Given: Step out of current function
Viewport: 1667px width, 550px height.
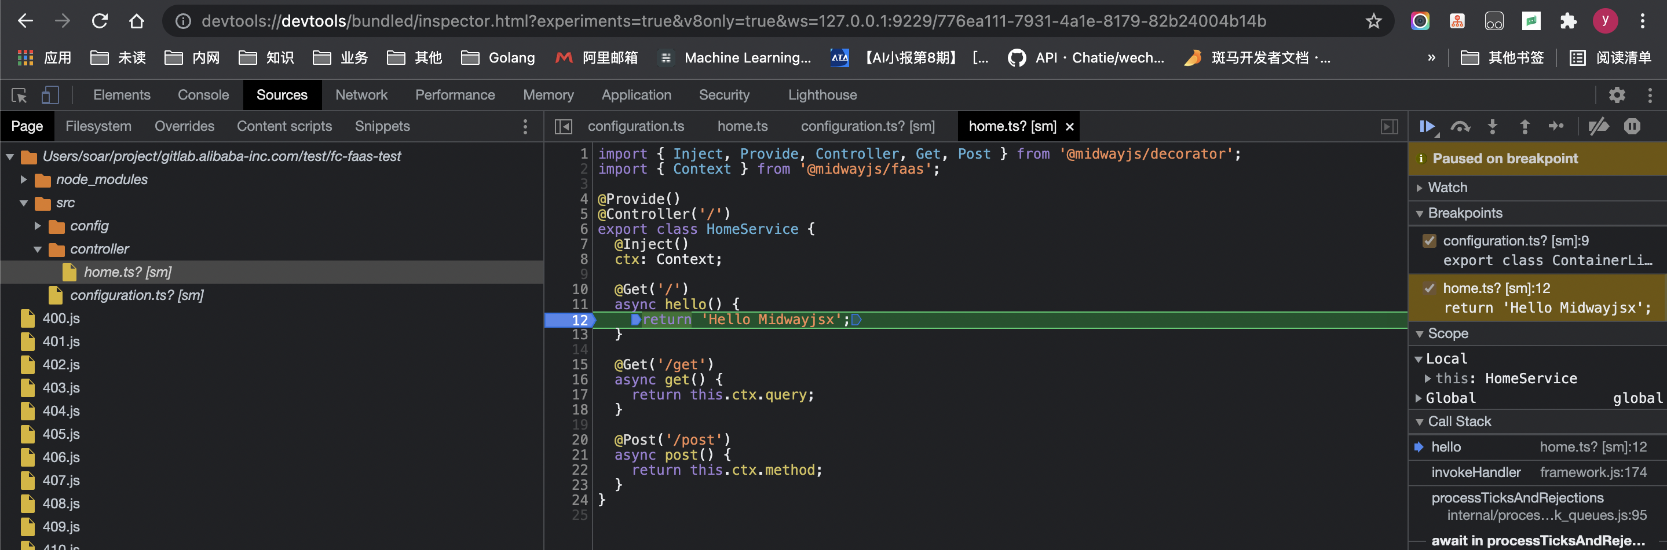Looking at the screenshot, I should 1525,127.
